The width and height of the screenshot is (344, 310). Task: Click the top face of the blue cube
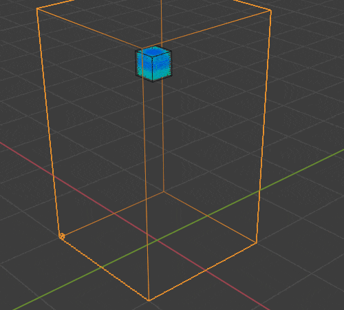(153, 51)
